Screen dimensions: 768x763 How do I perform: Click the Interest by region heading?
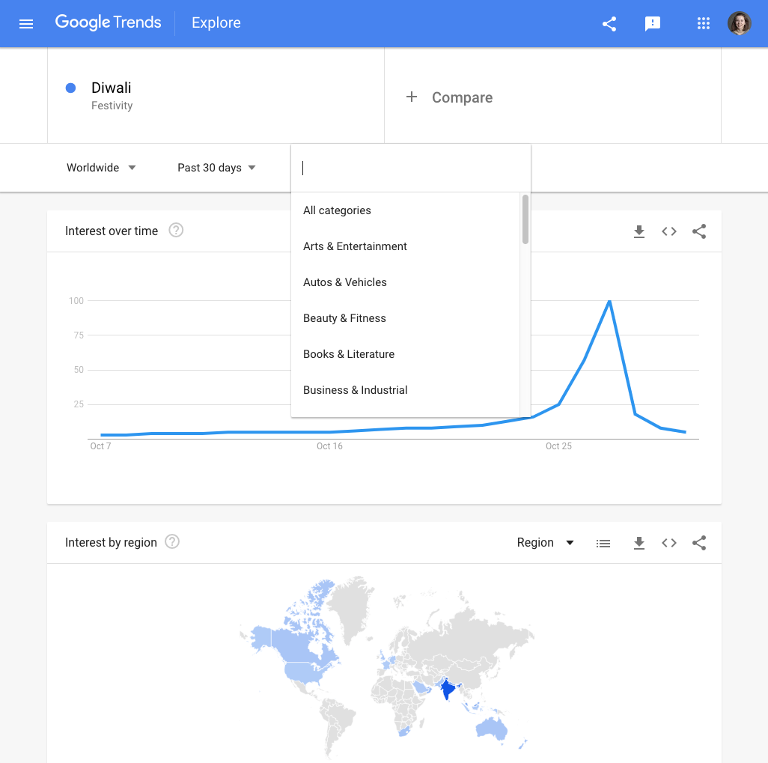112,542
